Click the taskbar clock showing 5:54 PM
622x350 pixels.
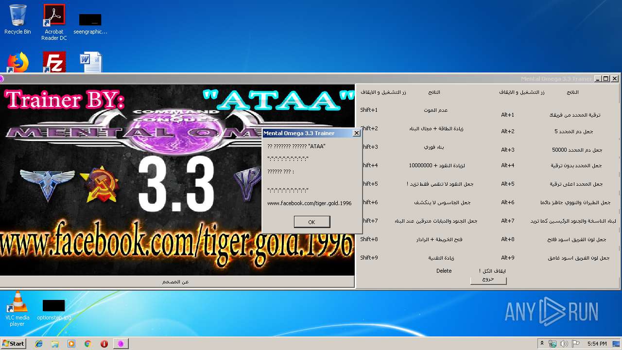[597, 344]
